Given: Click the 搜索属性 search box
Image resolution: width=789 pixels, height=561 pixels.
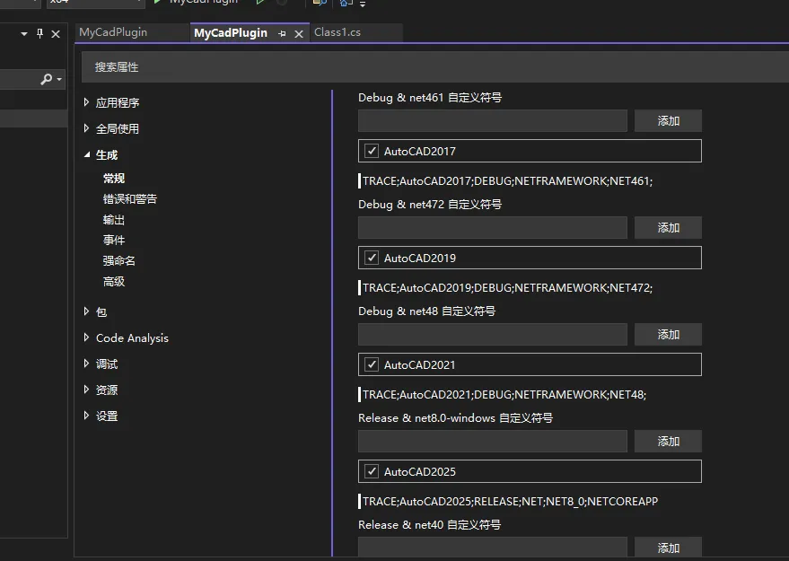Looking at the screenshot, I should [x=434, y=67].
